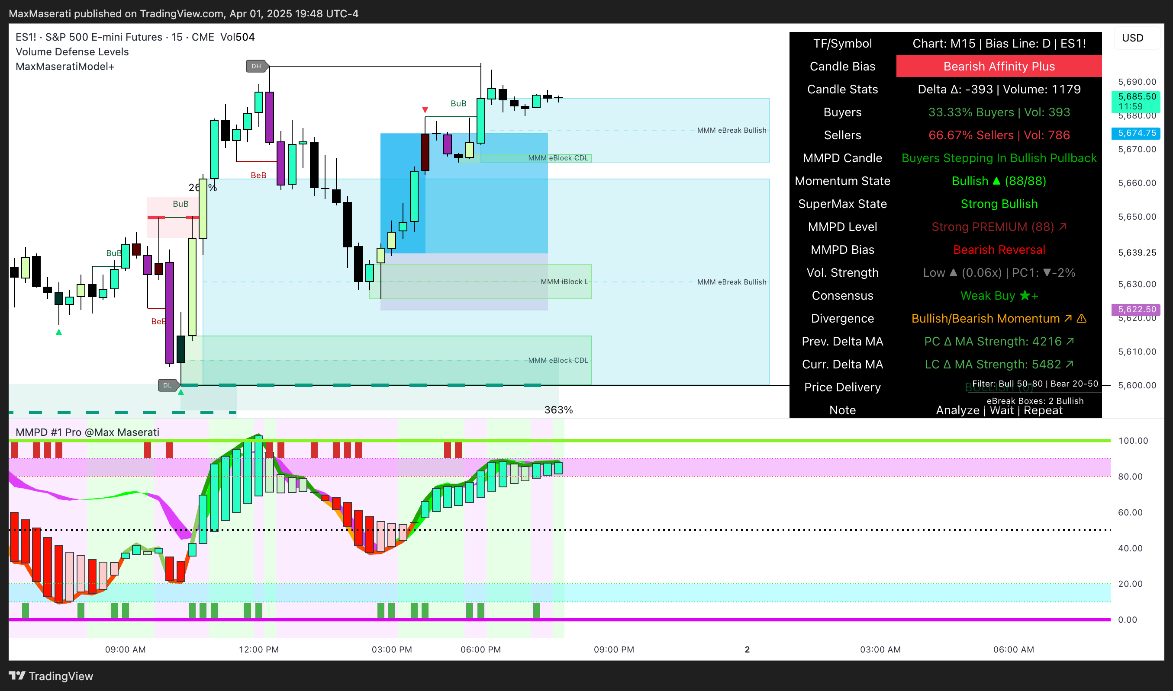Click the 66.67% Sellers volume value
The width and height of the screenshot is (1173, 691).
(x=999, y=135)
